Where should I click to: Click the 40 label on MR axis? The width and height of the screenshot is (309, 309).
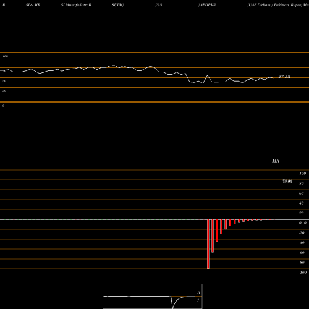[x=302, y=203]
